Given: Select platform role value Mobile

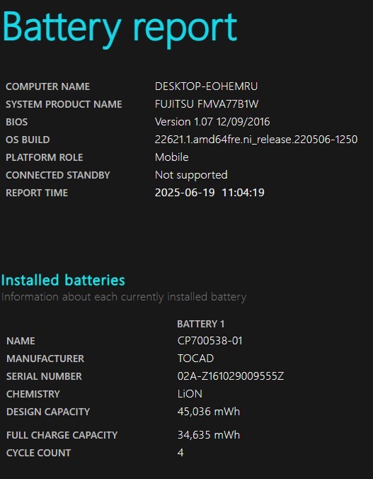Looking at the screenshot, I should [x=171, y=157].
